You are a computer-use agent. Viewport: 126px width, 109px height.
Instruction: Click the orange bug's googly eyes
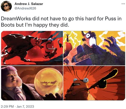point(81,80)
